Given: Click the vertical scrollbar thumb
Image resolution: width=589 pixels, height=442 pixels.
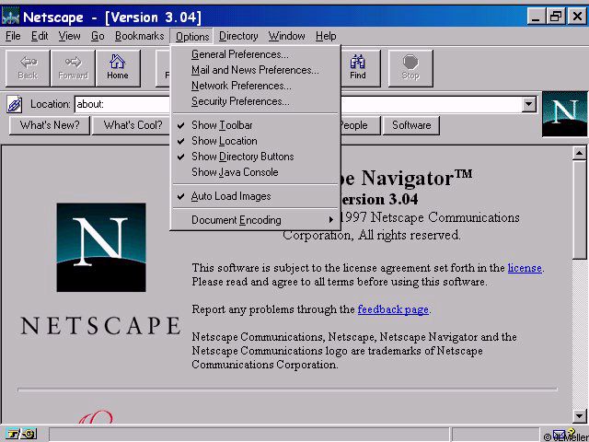Looking at the screenshot, I should point(579,210).
